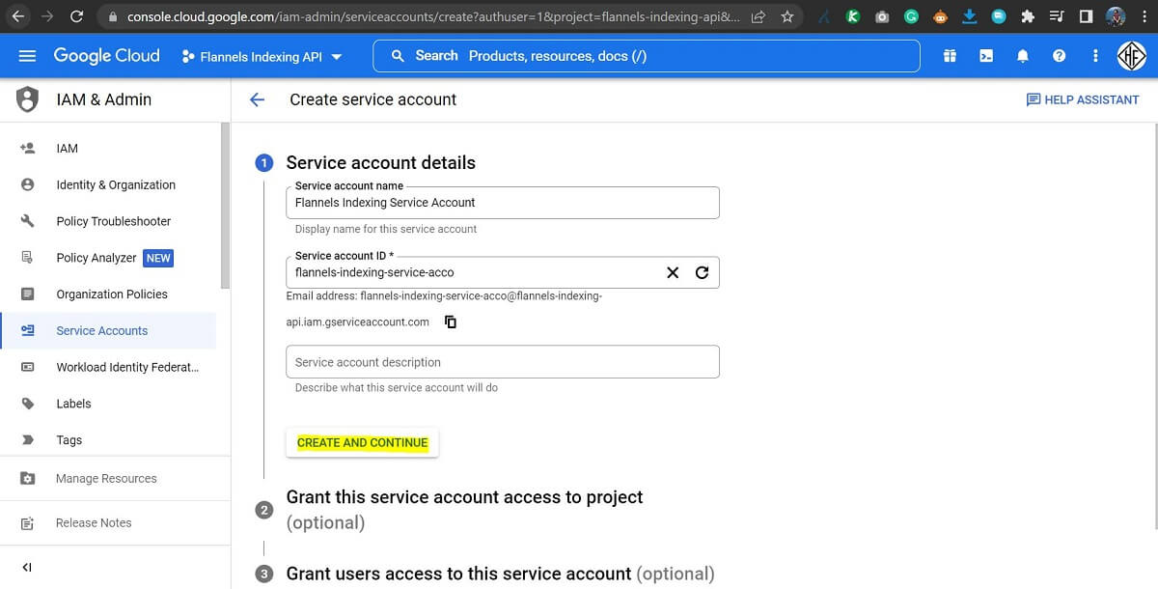Open Identity & Organization in the sidebar
Viewport: 1158px width, 589px height.
pyautogui.click(x=108, y=185)
